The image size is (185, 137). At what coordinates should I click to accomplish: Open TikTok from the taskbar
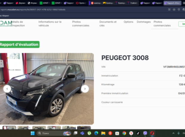point(138,133)
